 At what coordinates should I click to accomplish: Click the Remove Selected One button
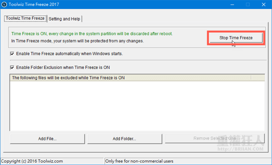214,139
